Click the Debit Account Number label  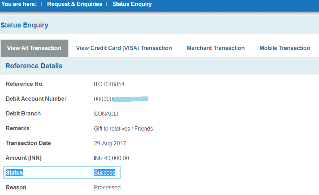click(36, 99)
